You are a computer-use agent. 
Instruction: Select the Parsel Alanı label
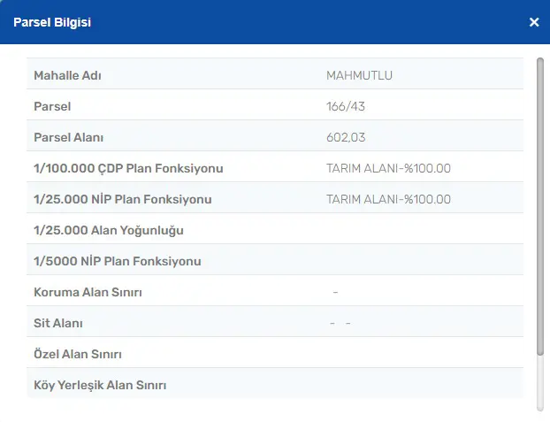coord(68,137)
